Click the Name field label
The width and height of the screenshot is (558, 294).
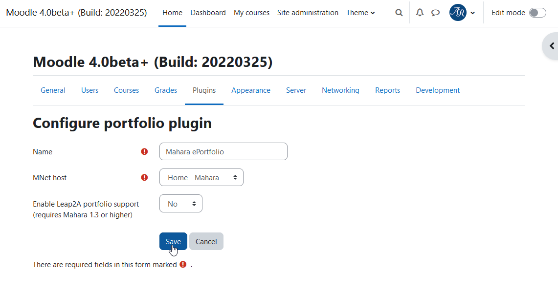(x=43, y=151)
